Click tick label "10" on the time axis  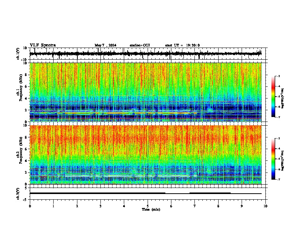(265, 206)
